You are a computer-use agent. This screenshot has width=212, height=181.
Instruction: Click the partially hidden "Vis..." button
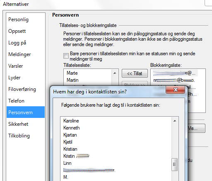[196, 128]
